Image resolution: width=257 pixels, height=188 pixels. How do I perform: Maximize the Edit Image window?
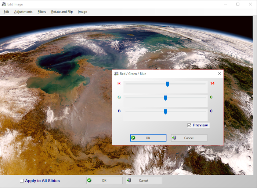click(x=238, y=4)
